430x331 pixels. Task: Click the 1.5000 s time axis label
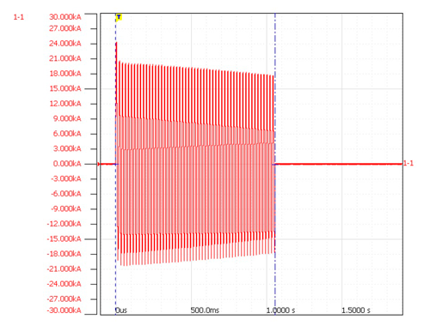(356, 310)
